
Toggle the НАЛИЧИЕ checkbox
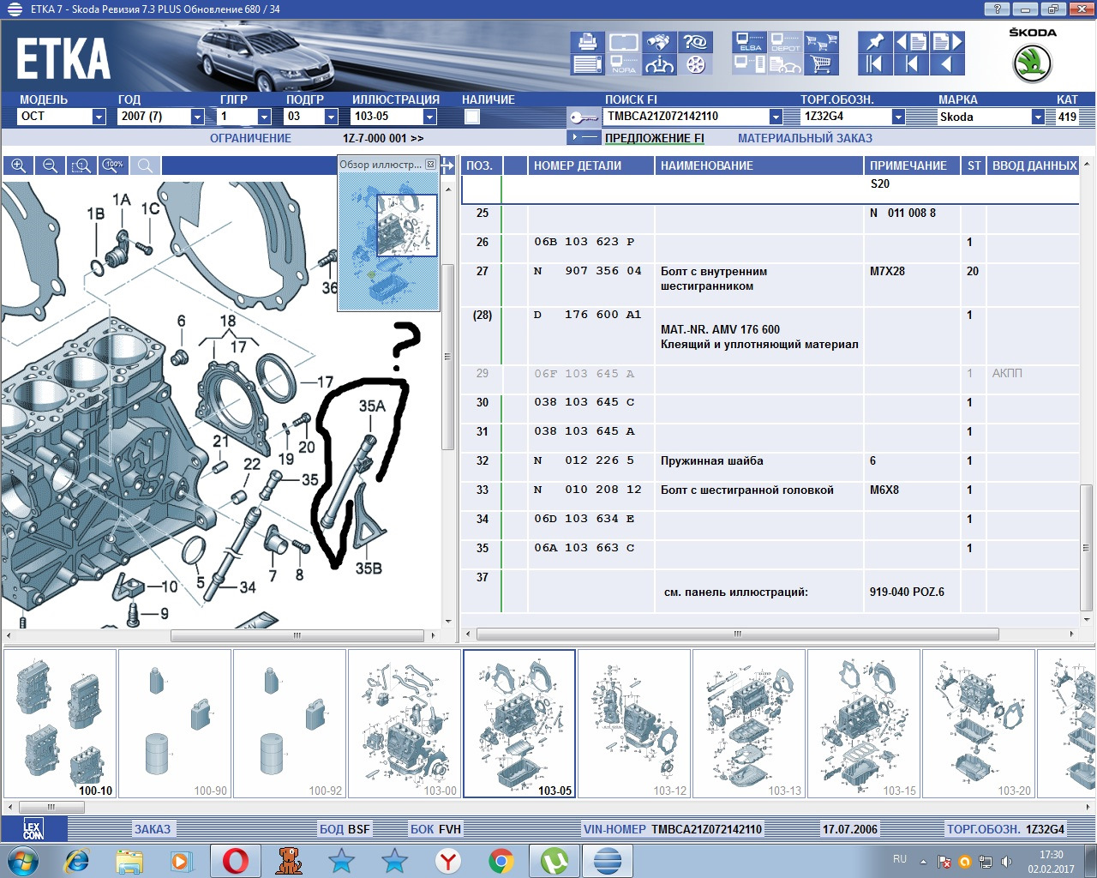[x=472, y=117]
